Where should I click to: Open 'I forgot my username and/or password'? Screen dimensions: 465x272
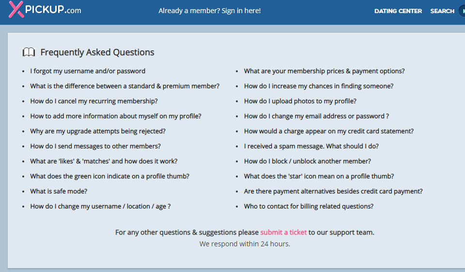coord(88,71)
